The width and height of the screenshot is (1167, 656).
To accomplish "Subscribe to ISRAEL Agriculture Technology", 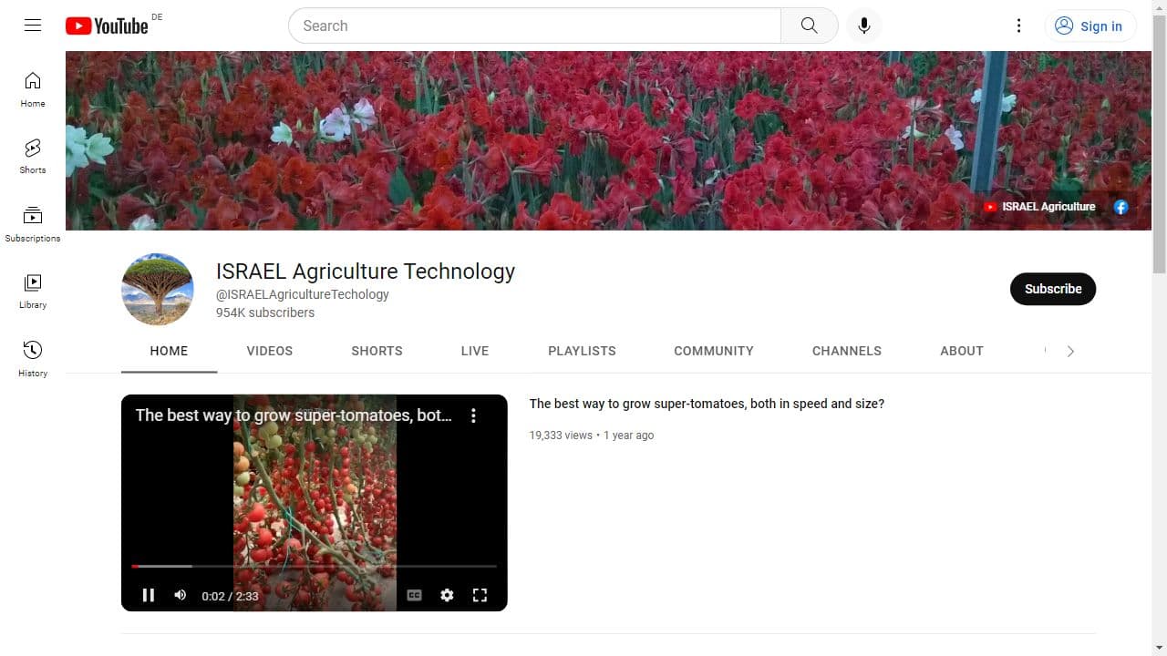I will tap(1052, 289).
